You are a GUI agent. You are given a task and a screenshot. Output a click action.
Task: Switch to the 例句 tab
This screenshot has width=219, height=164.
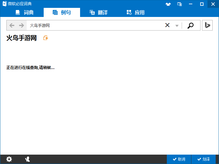62,12
